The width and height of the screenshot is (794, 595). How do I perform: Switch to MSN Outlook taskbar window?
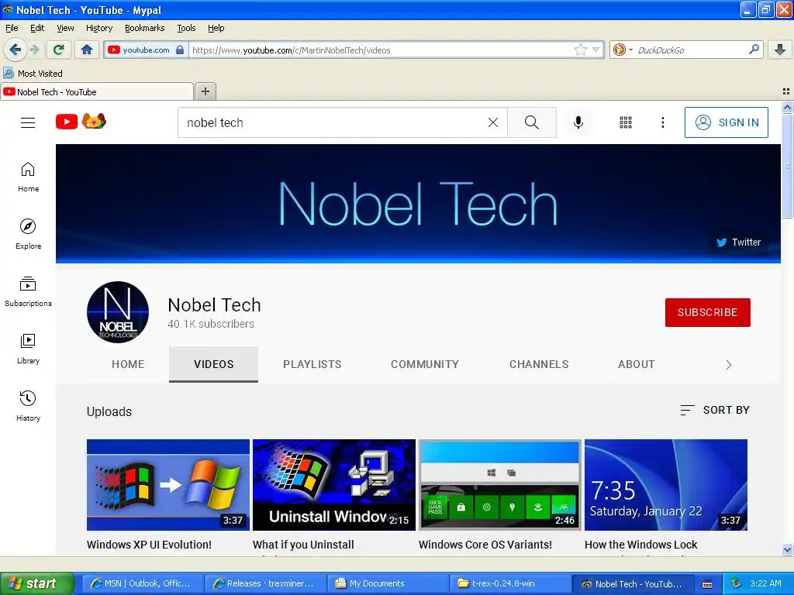point(142,583)
